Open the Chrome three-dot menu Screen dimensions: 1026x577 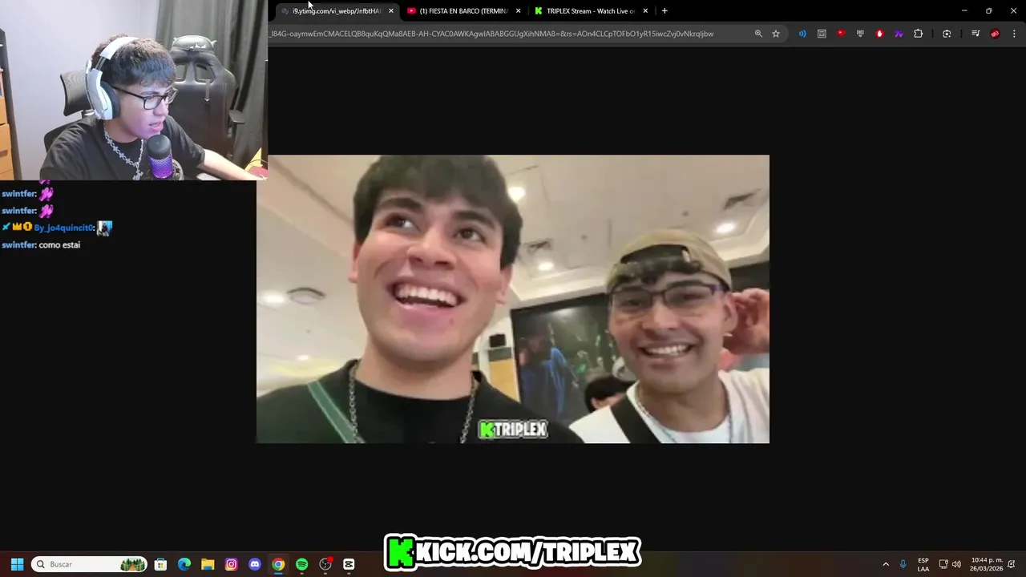click(1015, 34)
